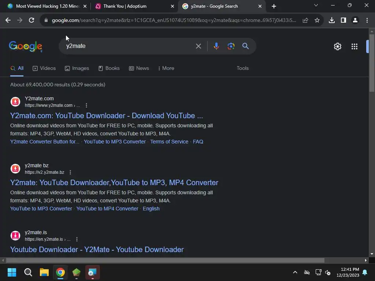Click the Minecraft launcher taskbar icon
375x281 pixels.
coord(76,272)
